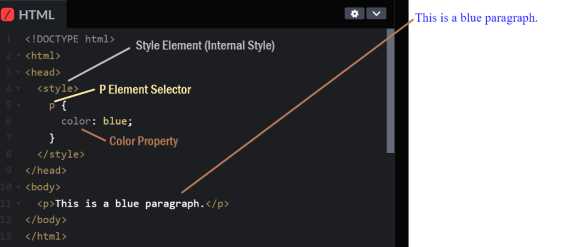Image resolution: width=587 pixels, height=247 pixels.
Task: Click inside 'This is a blue paragraph.' code text
Action: [129, 203]
